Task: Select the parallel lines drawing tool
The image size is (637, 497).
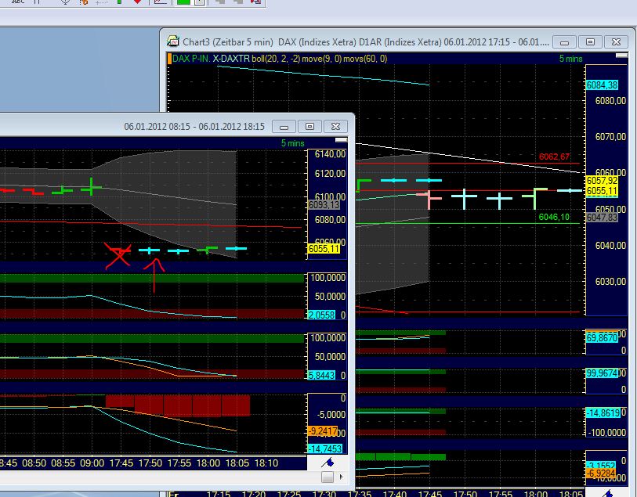Action: tap(36, 4)
